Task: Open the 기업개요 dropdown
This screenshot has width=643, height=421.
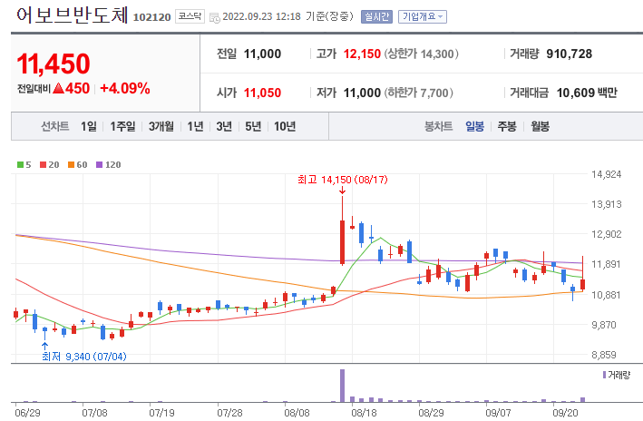Action: [423, 17]
